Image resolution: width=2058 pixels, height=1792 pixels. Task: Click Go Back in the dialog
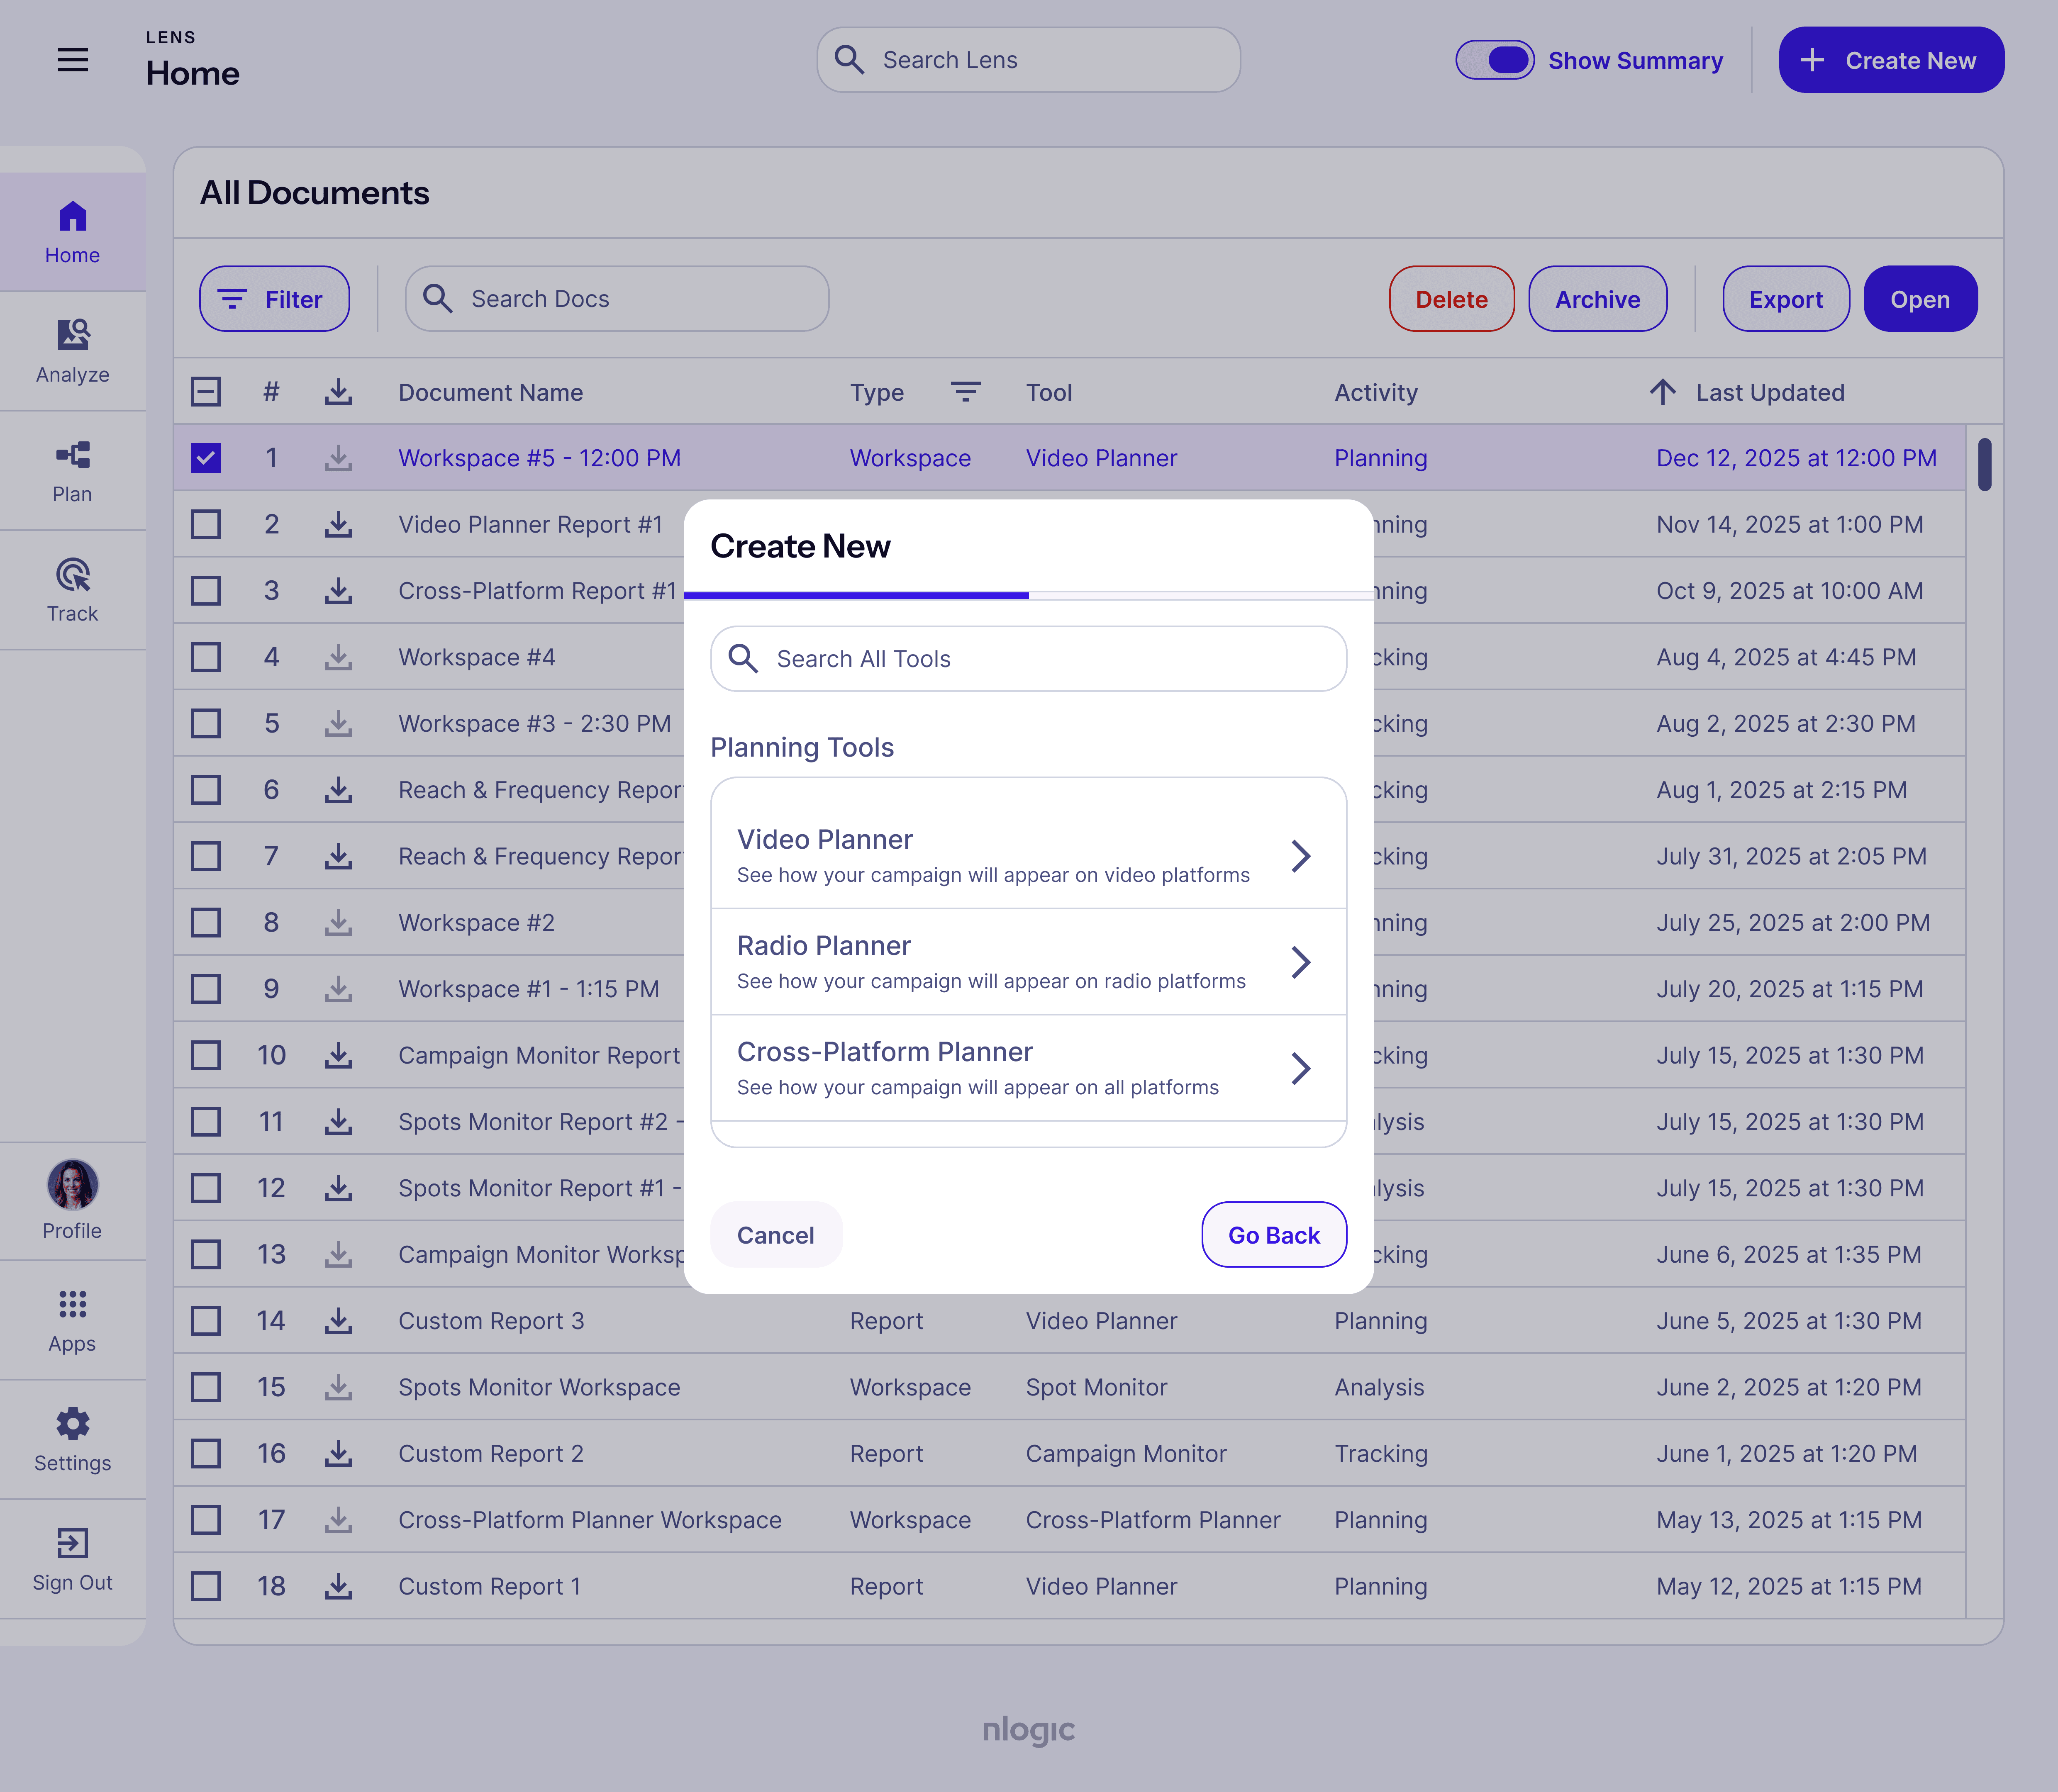coord(1273,1235)
